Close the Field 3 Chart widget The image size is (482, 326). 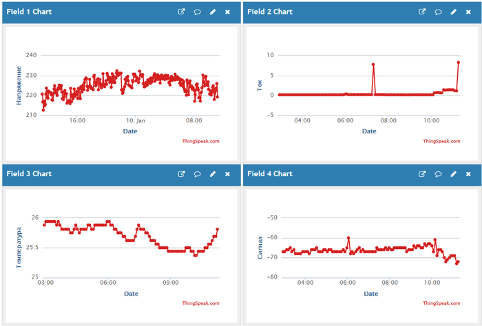click(x=228, y=174)
